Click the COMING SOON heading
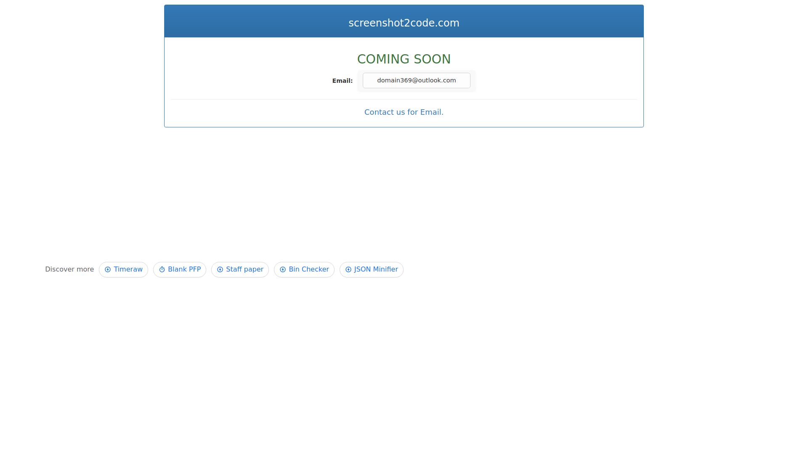 (404, 59)
